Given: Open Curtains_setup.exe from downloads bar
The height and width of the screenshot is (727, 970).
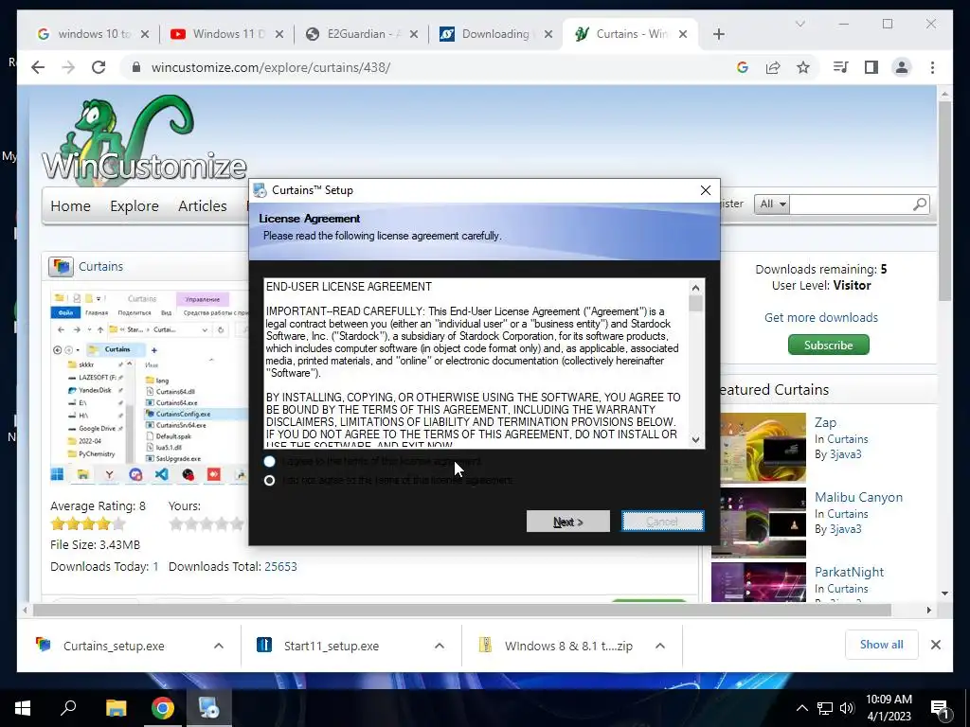Looking at the screenshot, I should click(x=114, y=646).
